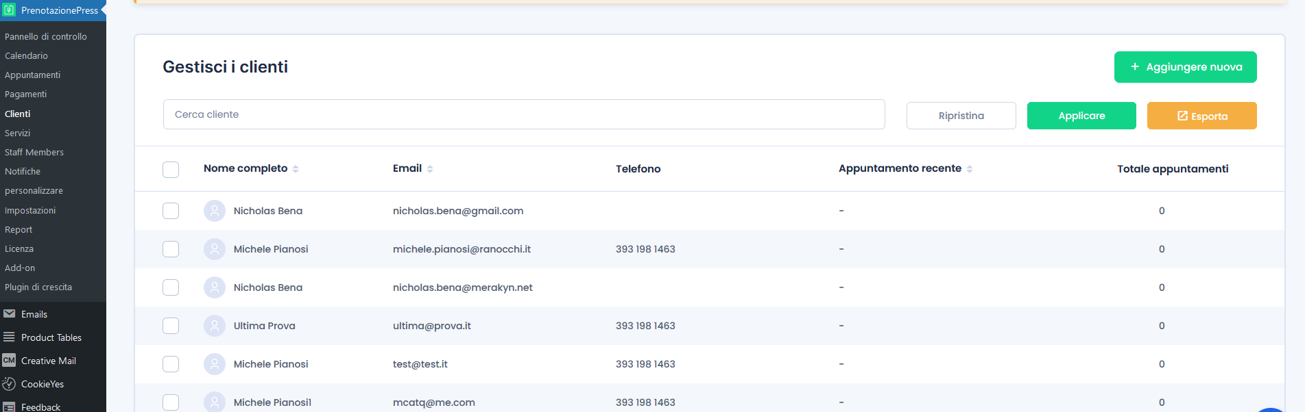Click the Creative Mail CM icon
Image resolution: width=1305 pixels, height=412 pixels.
(9, 361)
